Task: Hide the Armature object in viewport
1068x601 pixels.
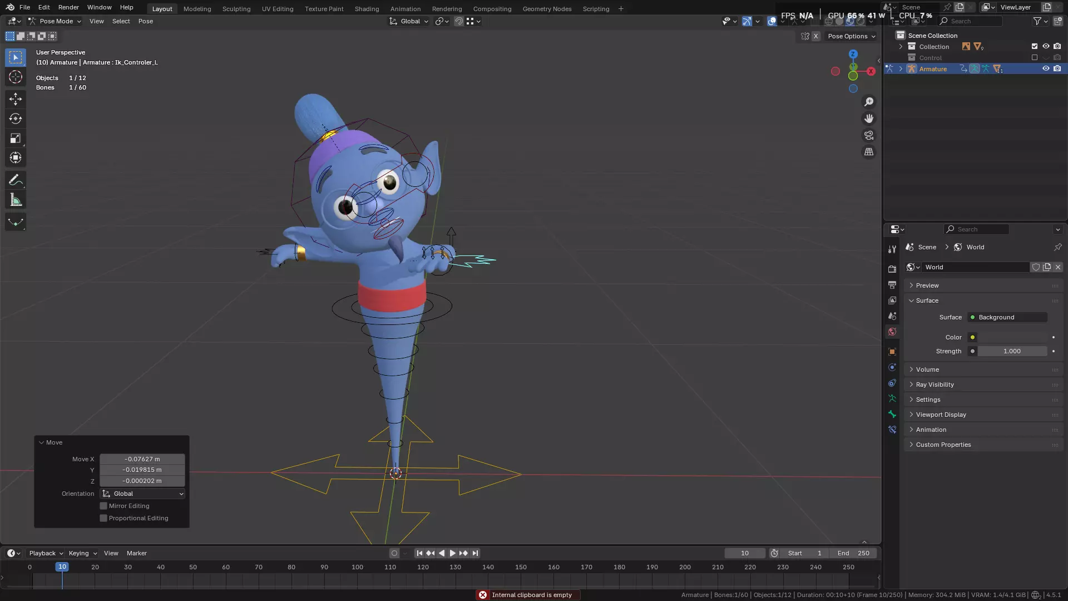Action: coord(1046,69)
